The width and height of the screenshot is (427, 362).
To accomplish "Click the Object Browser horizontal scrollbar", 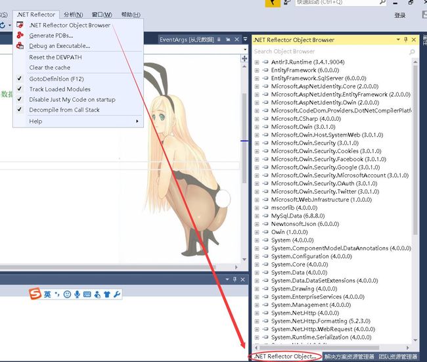I will [x=319, y=348].
